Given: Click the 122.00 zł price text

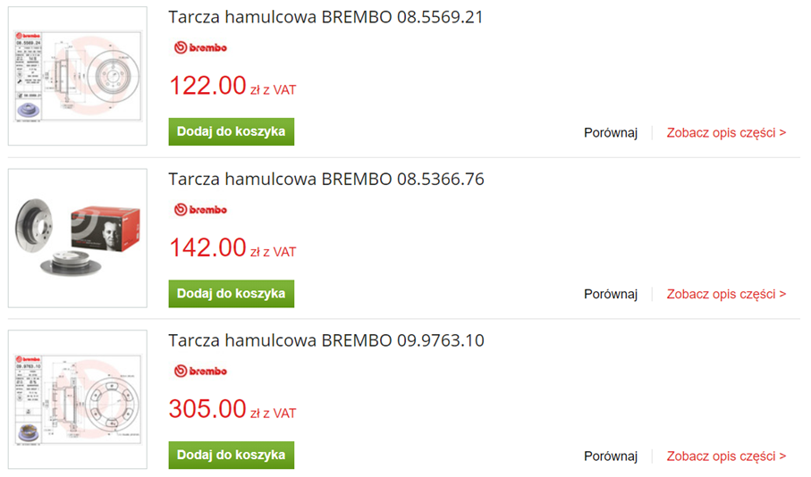Looking at the screenshot, I should click(207, 86).
